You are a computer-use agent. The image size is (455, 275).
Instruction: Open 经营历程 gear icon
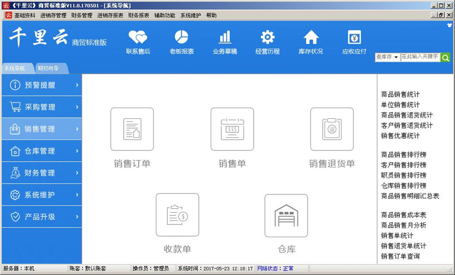click(x=267, y=38)
